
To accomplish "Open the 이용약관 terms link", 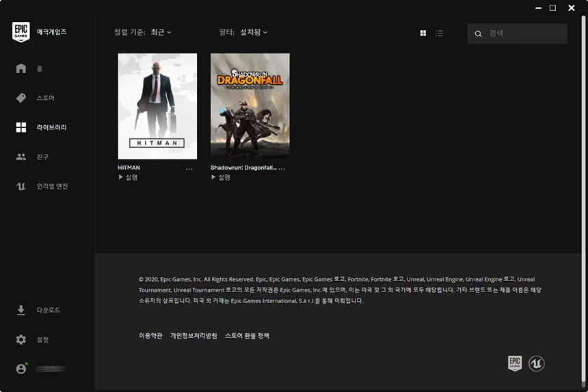I will pos(150,336).
